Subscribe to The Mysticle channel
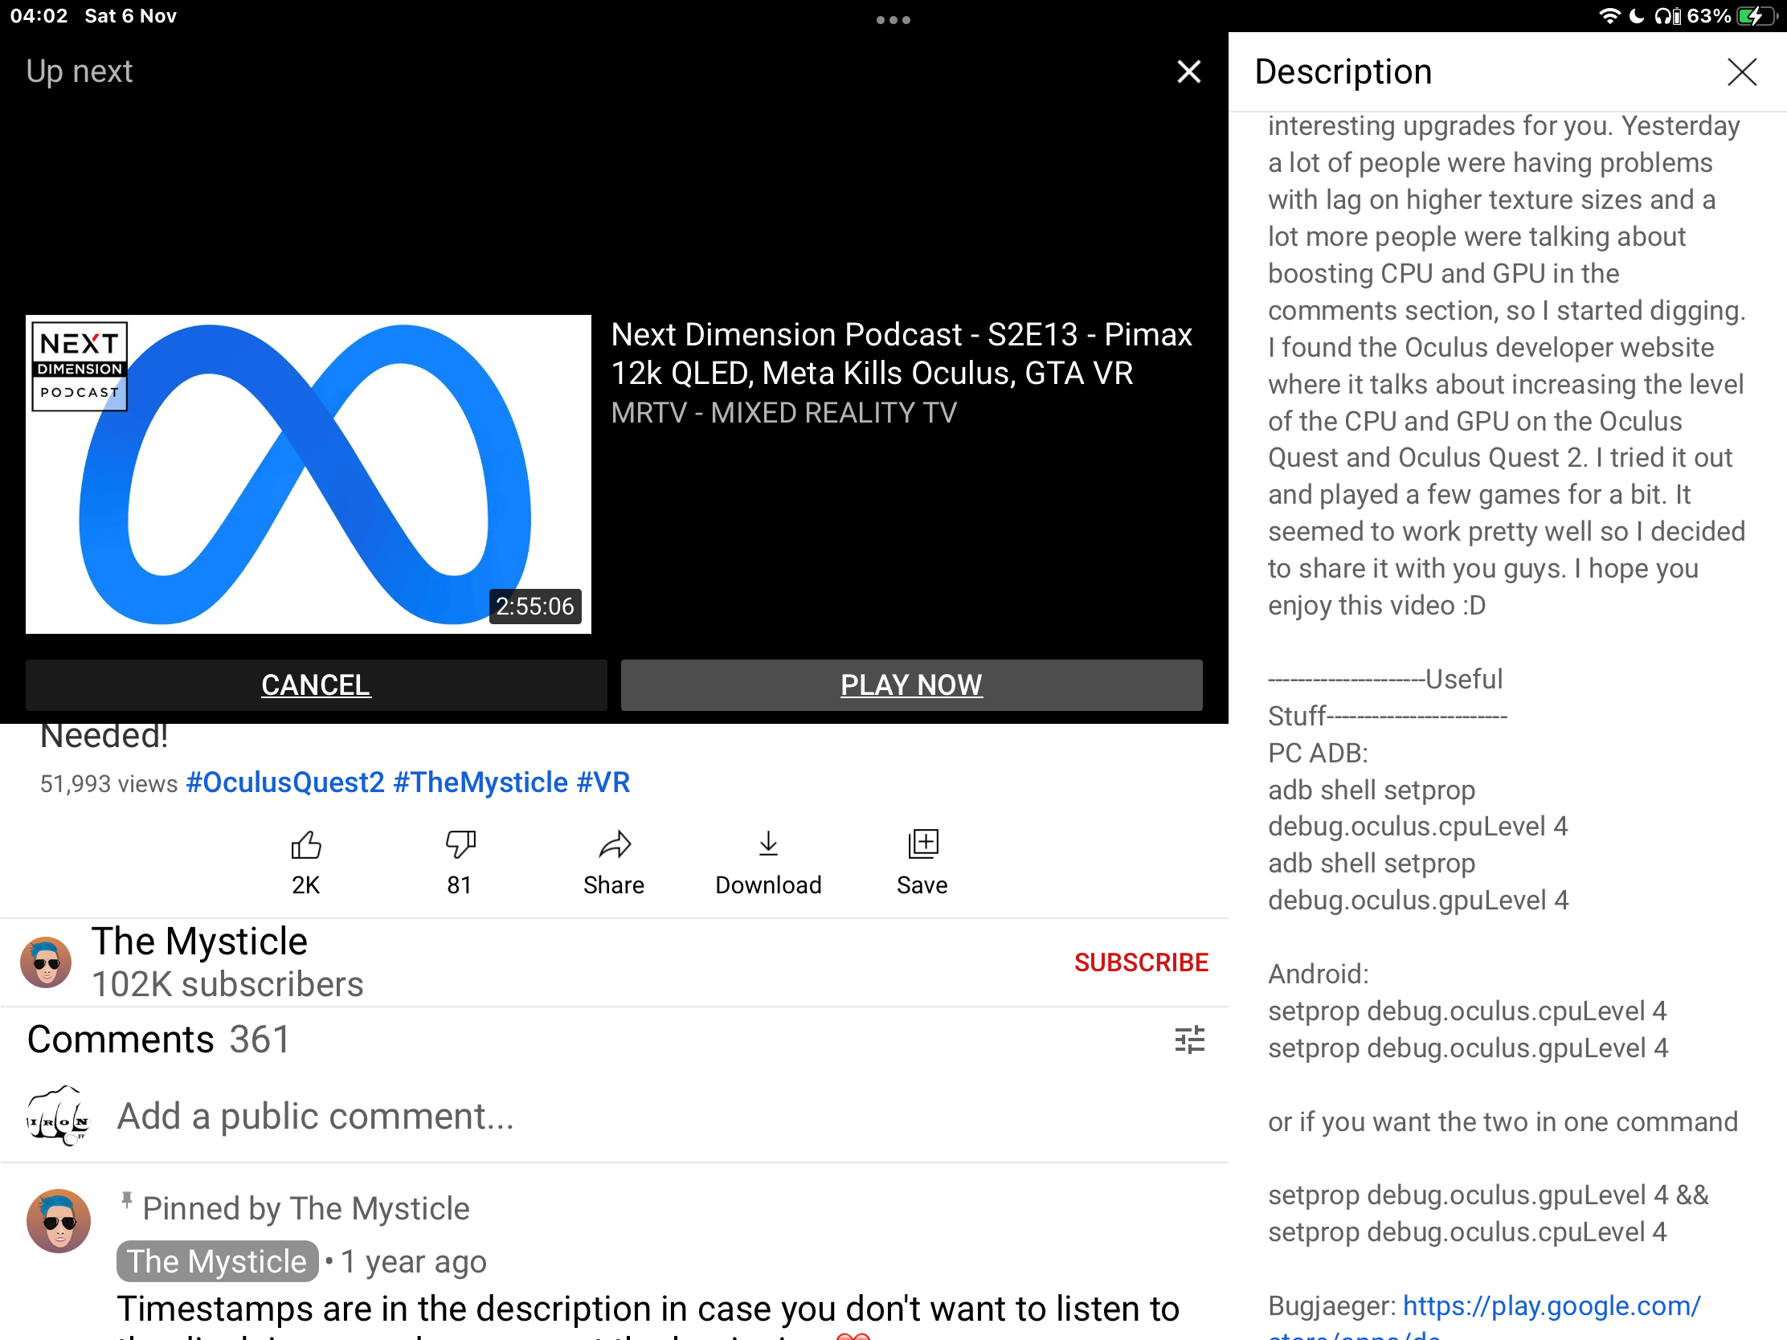Screen dimensions: 1787x1340 point(1141,962)
